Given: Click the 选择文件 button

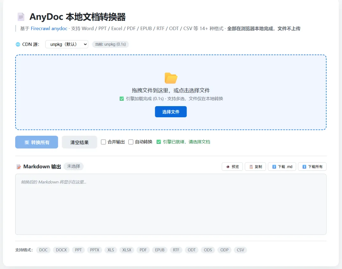Looking at the screenshot, I should tap(171, 112).
